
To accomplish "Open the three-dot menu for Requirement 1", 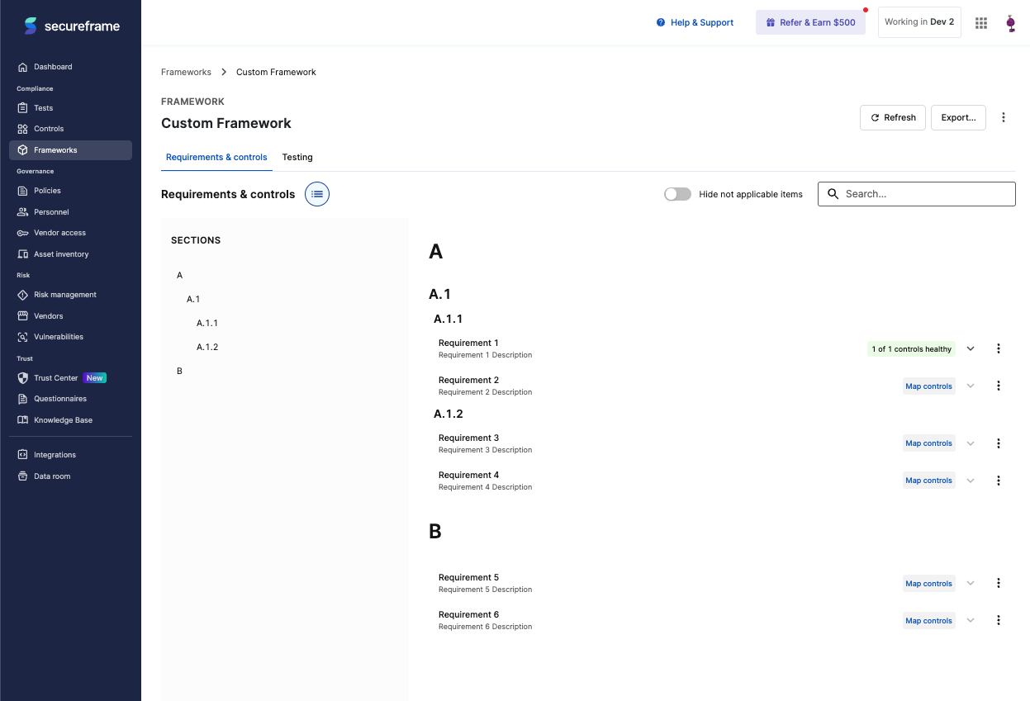I will click(x=999, y=348).
